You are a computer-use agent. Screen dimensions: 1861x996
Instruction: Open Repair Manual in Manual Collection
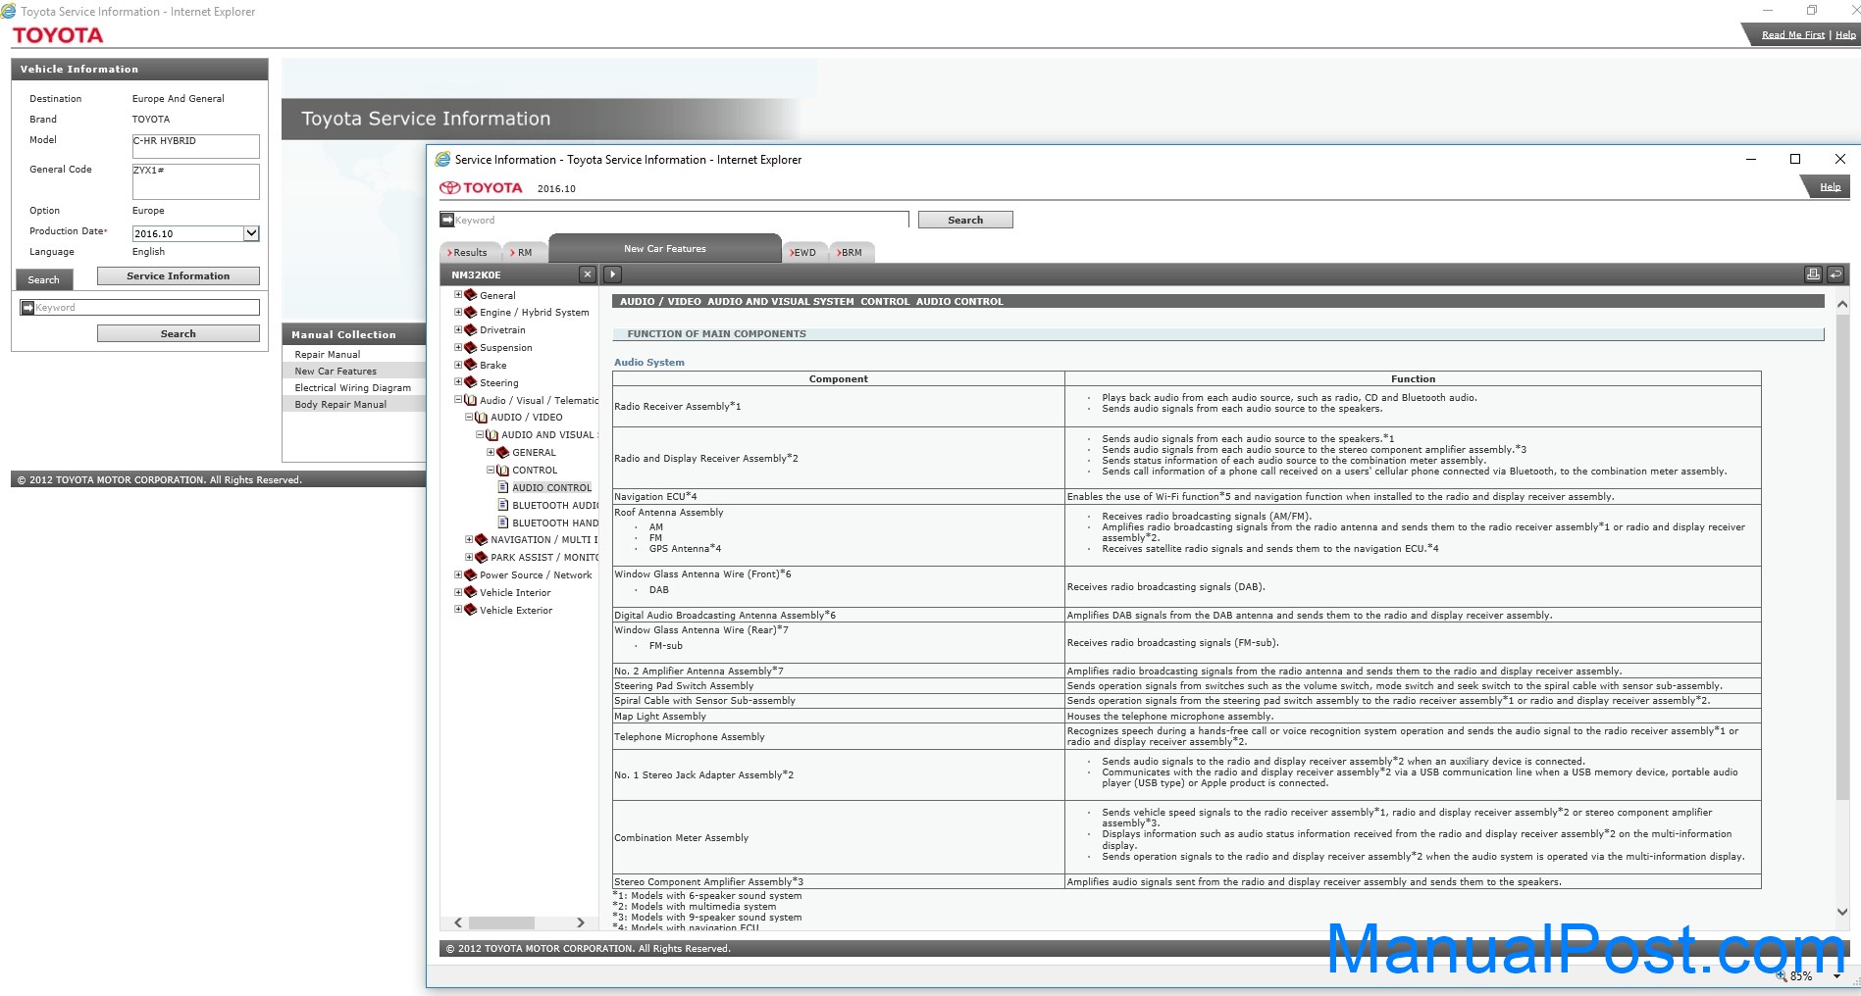(x=328, y=354)
